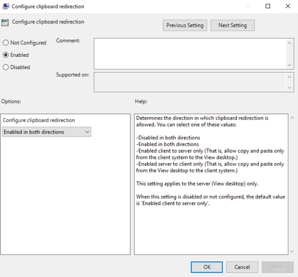Select the Not Configured radio button
The width and height of the screenshot is (298, 277).
coord(6,43)
